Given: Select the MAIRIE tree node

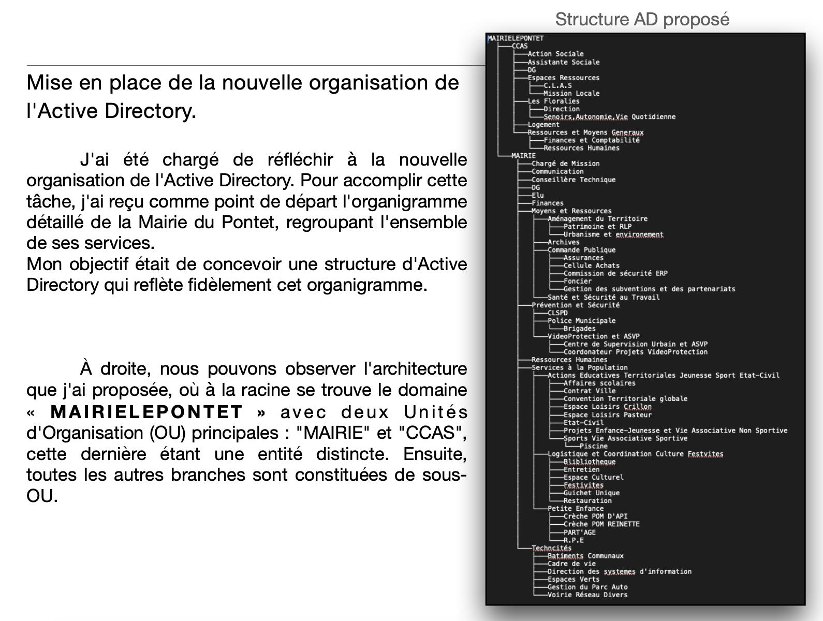Looking at the screenshot, I should point(523,156).
